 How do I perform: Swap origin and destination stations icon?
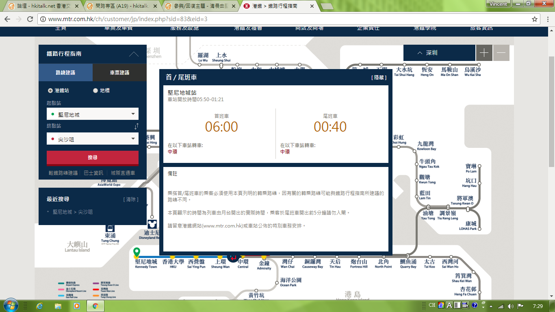tap(137, 126)
